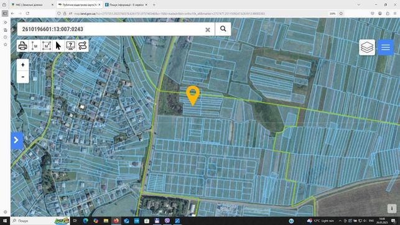
Task: Select the distance measurement tool
Action: pyautogui.click(x=34, y=46)
